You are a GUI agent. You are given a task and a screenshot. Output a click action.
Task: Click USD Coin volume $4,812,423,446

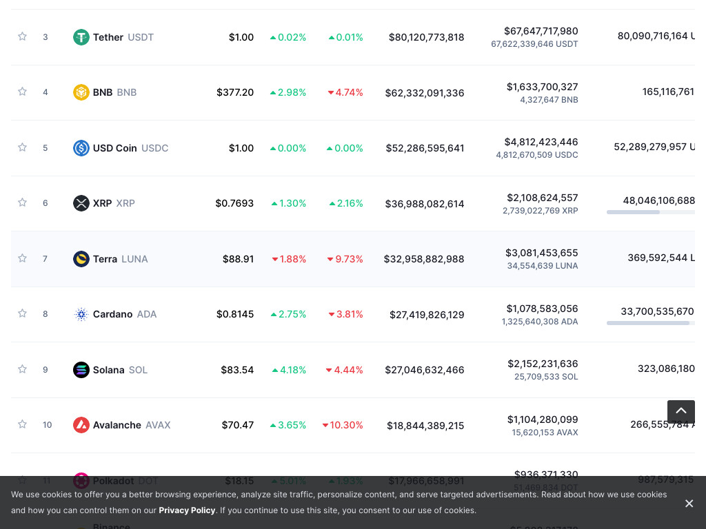541,142
